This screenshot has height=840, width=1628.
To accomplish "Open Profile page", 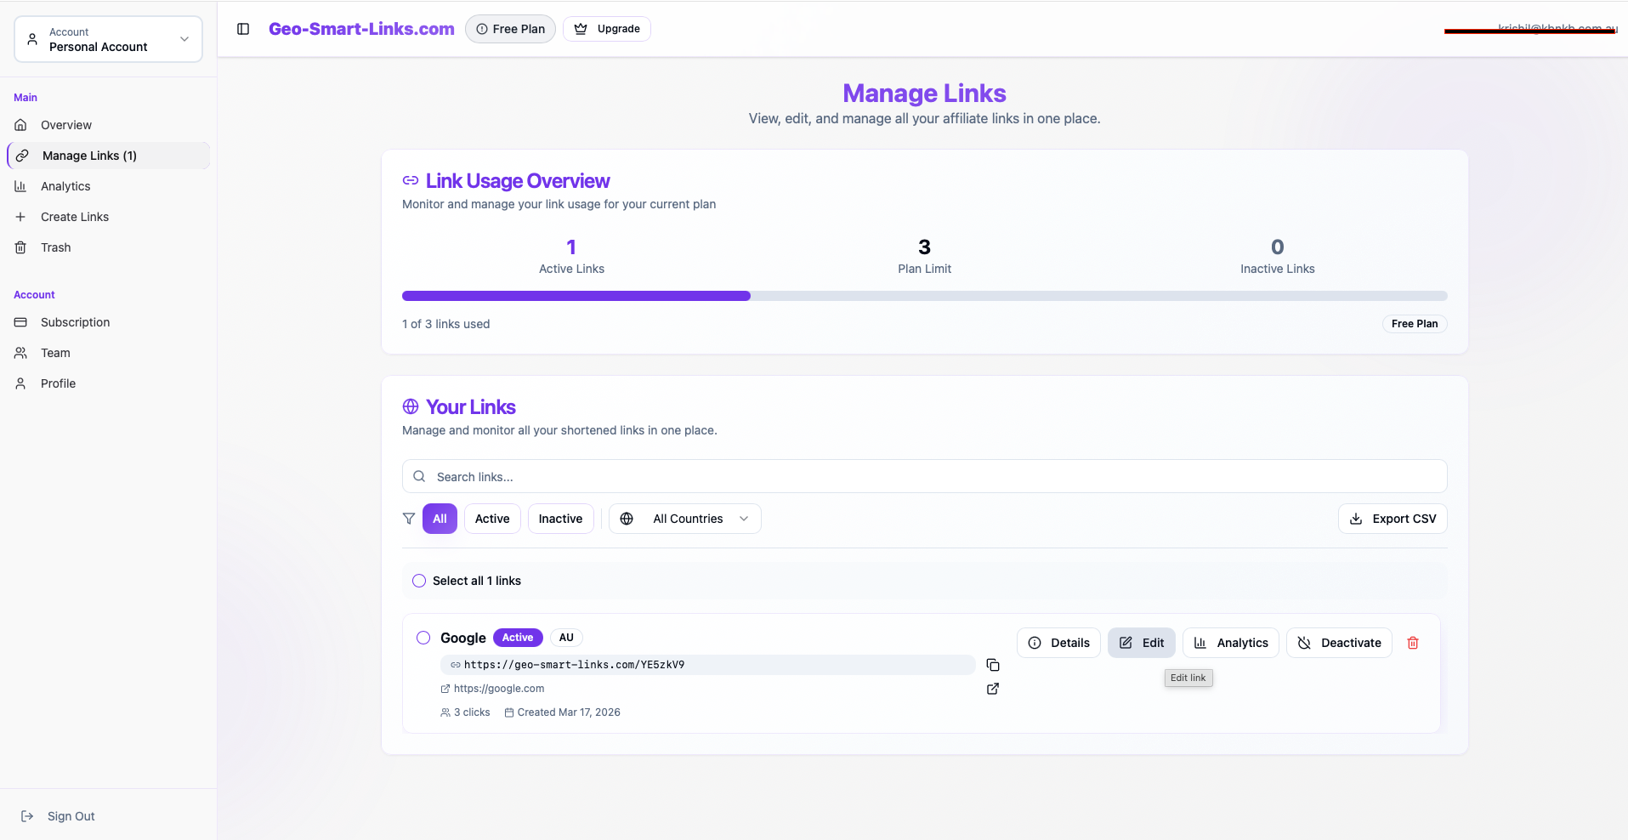I will click(x=109, y=383).
